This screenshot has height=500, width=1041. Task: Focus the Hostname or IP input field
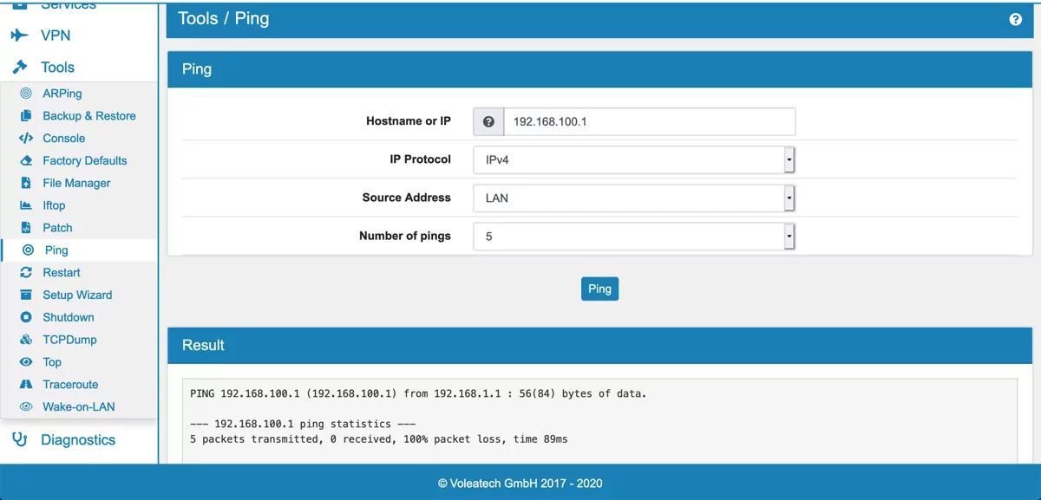tap(648, 122)
